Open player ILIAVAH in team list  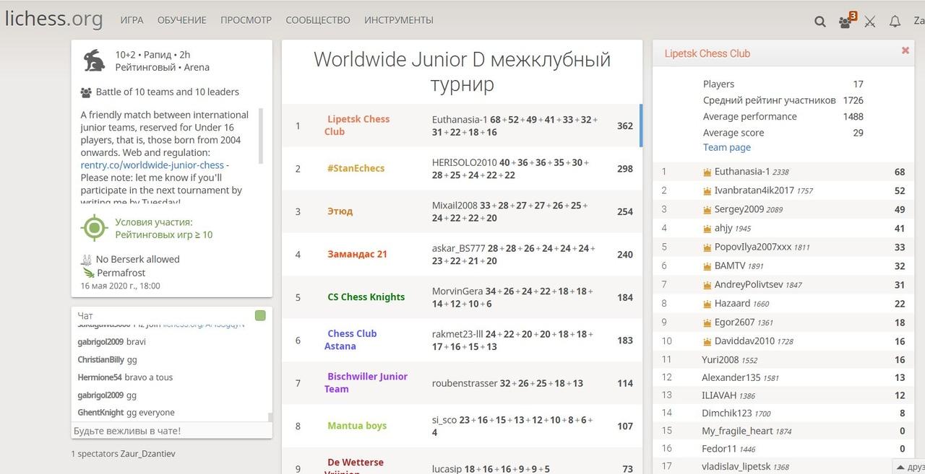[718, 395]
